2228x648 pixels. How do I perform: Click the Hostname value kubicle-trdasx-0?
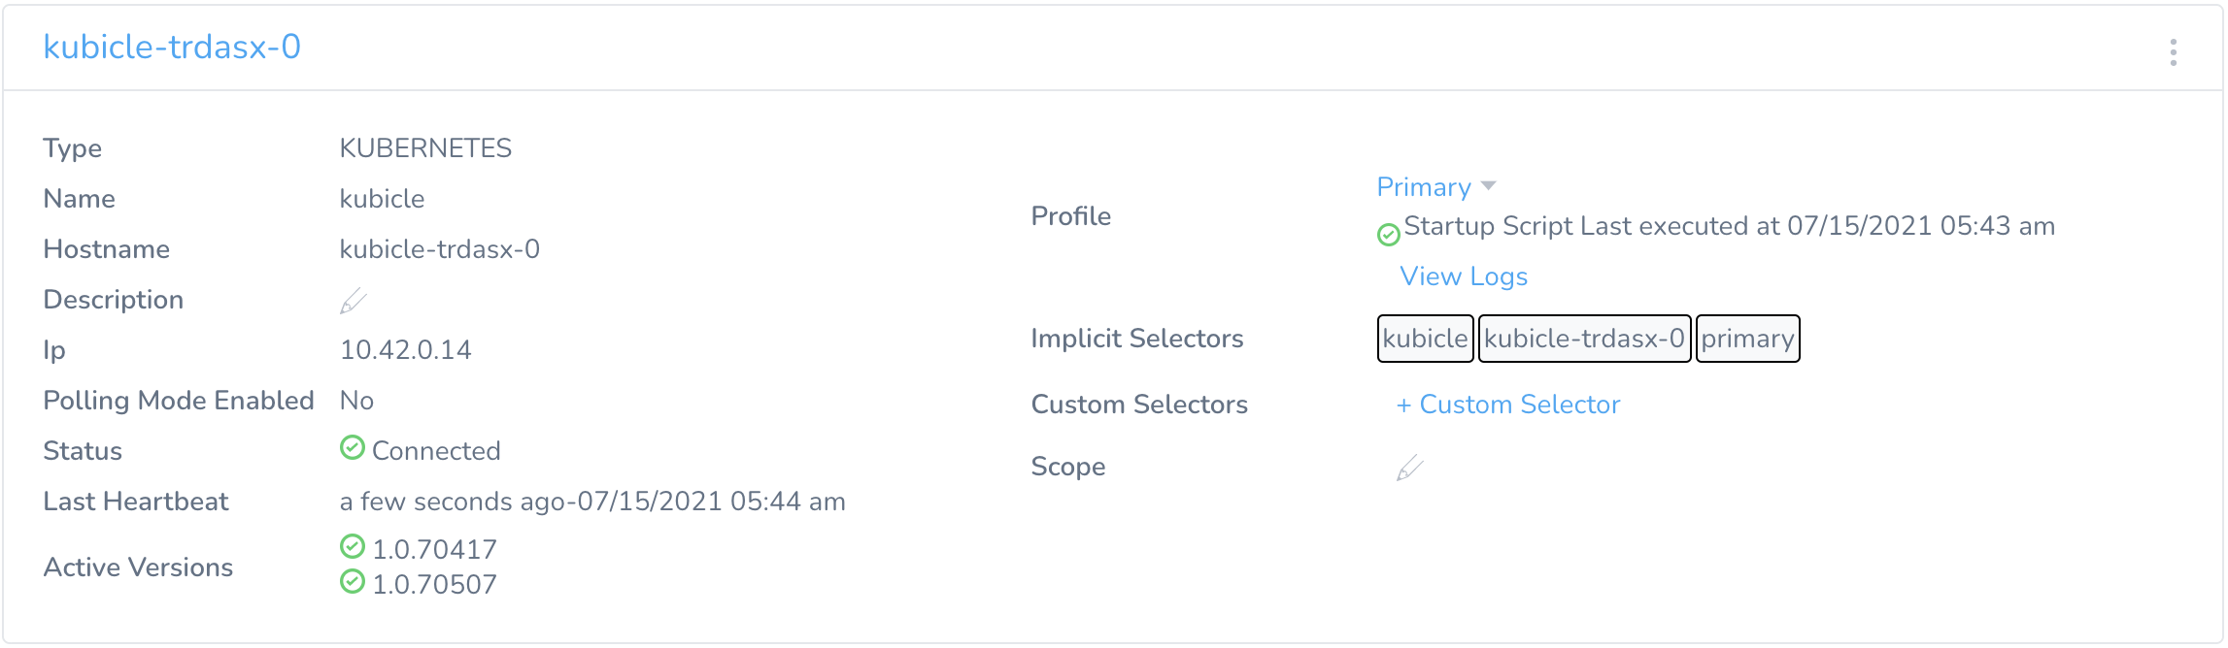click(439, 249)
